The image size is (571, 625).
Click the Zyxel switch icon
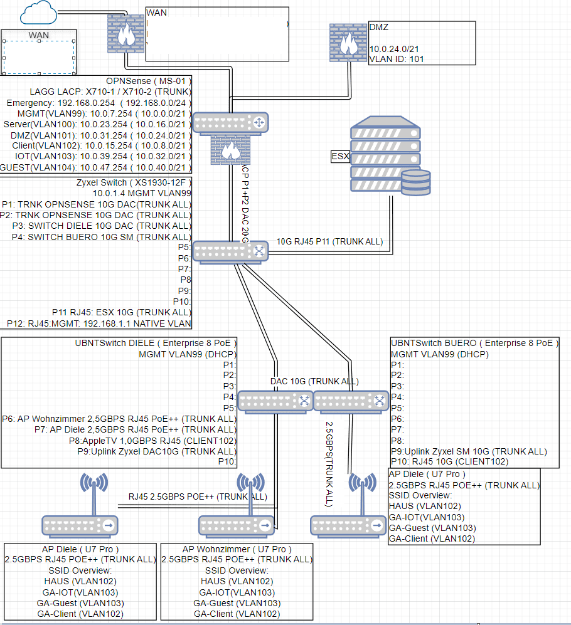click(231, 252)
